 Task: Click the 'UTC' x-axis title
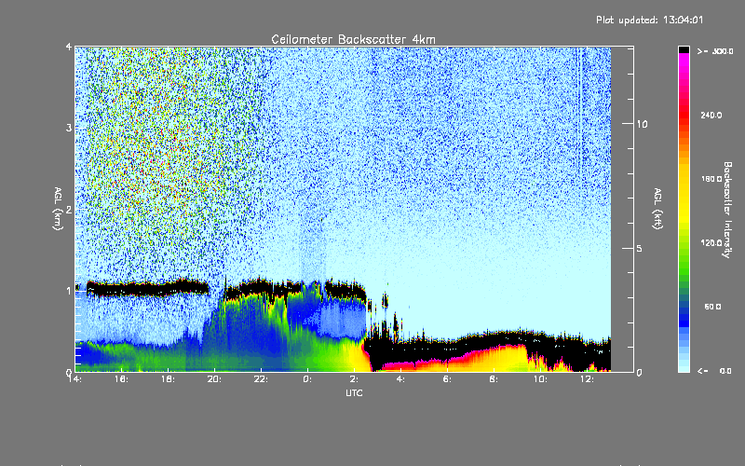[354, 392]
